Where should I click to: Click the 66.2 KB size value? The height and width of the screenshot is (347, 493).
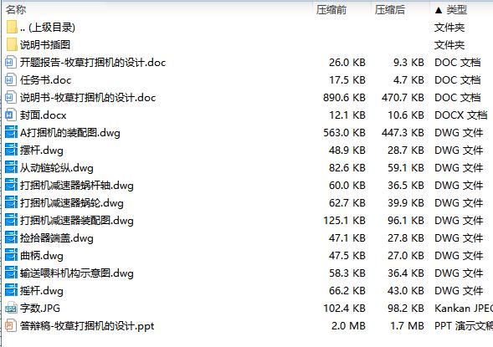pyautogui.click(x=347, y=291)
